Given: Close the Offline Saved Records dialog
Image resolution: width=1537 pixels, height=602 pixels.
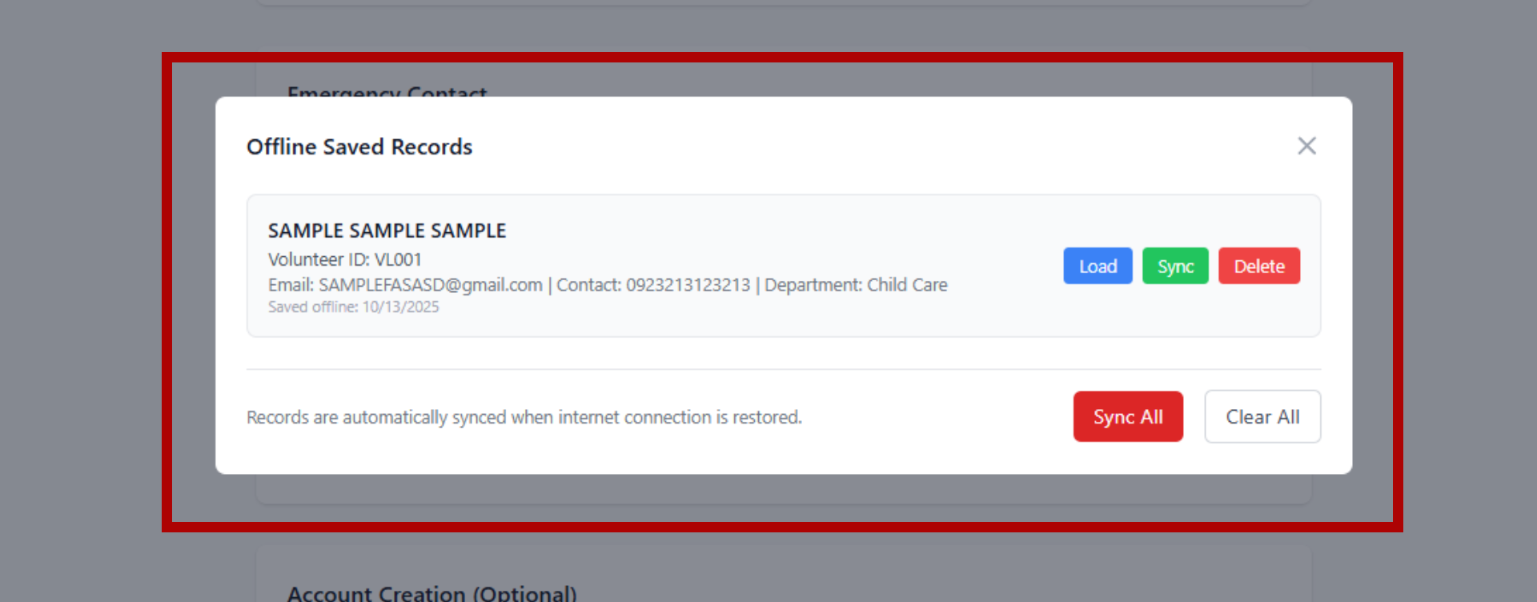Looking at the screenshot, I should pyautogui.click(x=1306, y=146).
